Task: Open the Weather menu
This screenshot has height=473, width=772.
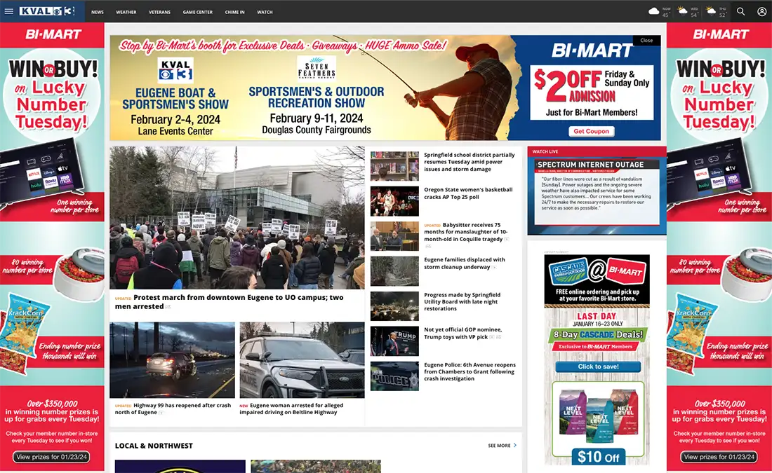Action: pos(126,12)
